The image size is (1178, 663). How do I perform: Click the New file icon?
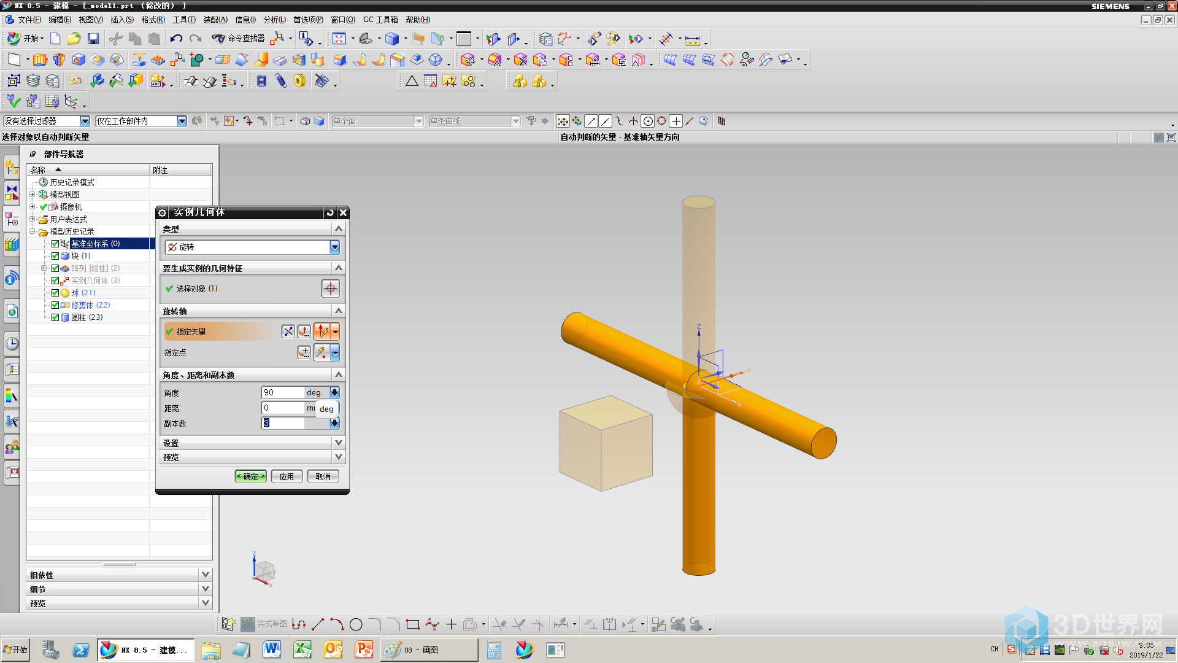click(55, 39)
